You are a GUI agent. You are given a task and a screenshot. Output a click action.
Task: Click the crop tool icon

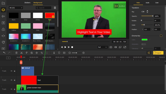tap(42, 53)
